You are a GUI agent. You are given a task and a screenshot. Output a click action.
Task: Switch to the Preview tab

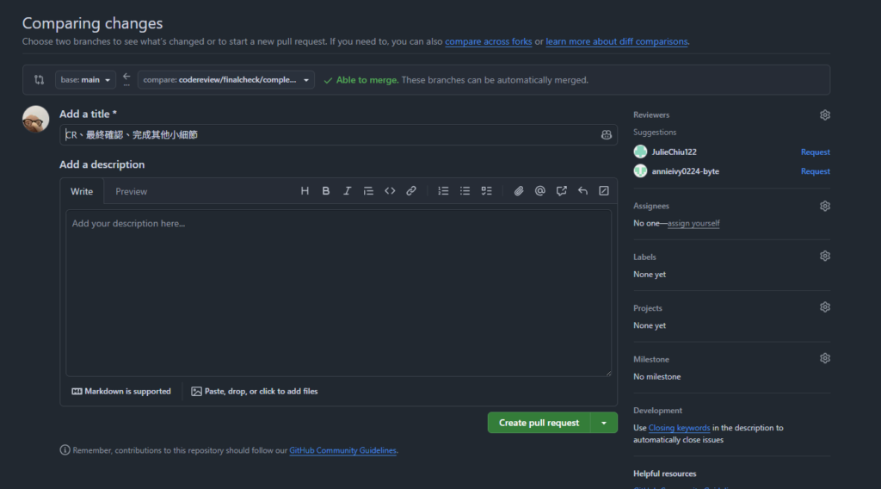132,192
